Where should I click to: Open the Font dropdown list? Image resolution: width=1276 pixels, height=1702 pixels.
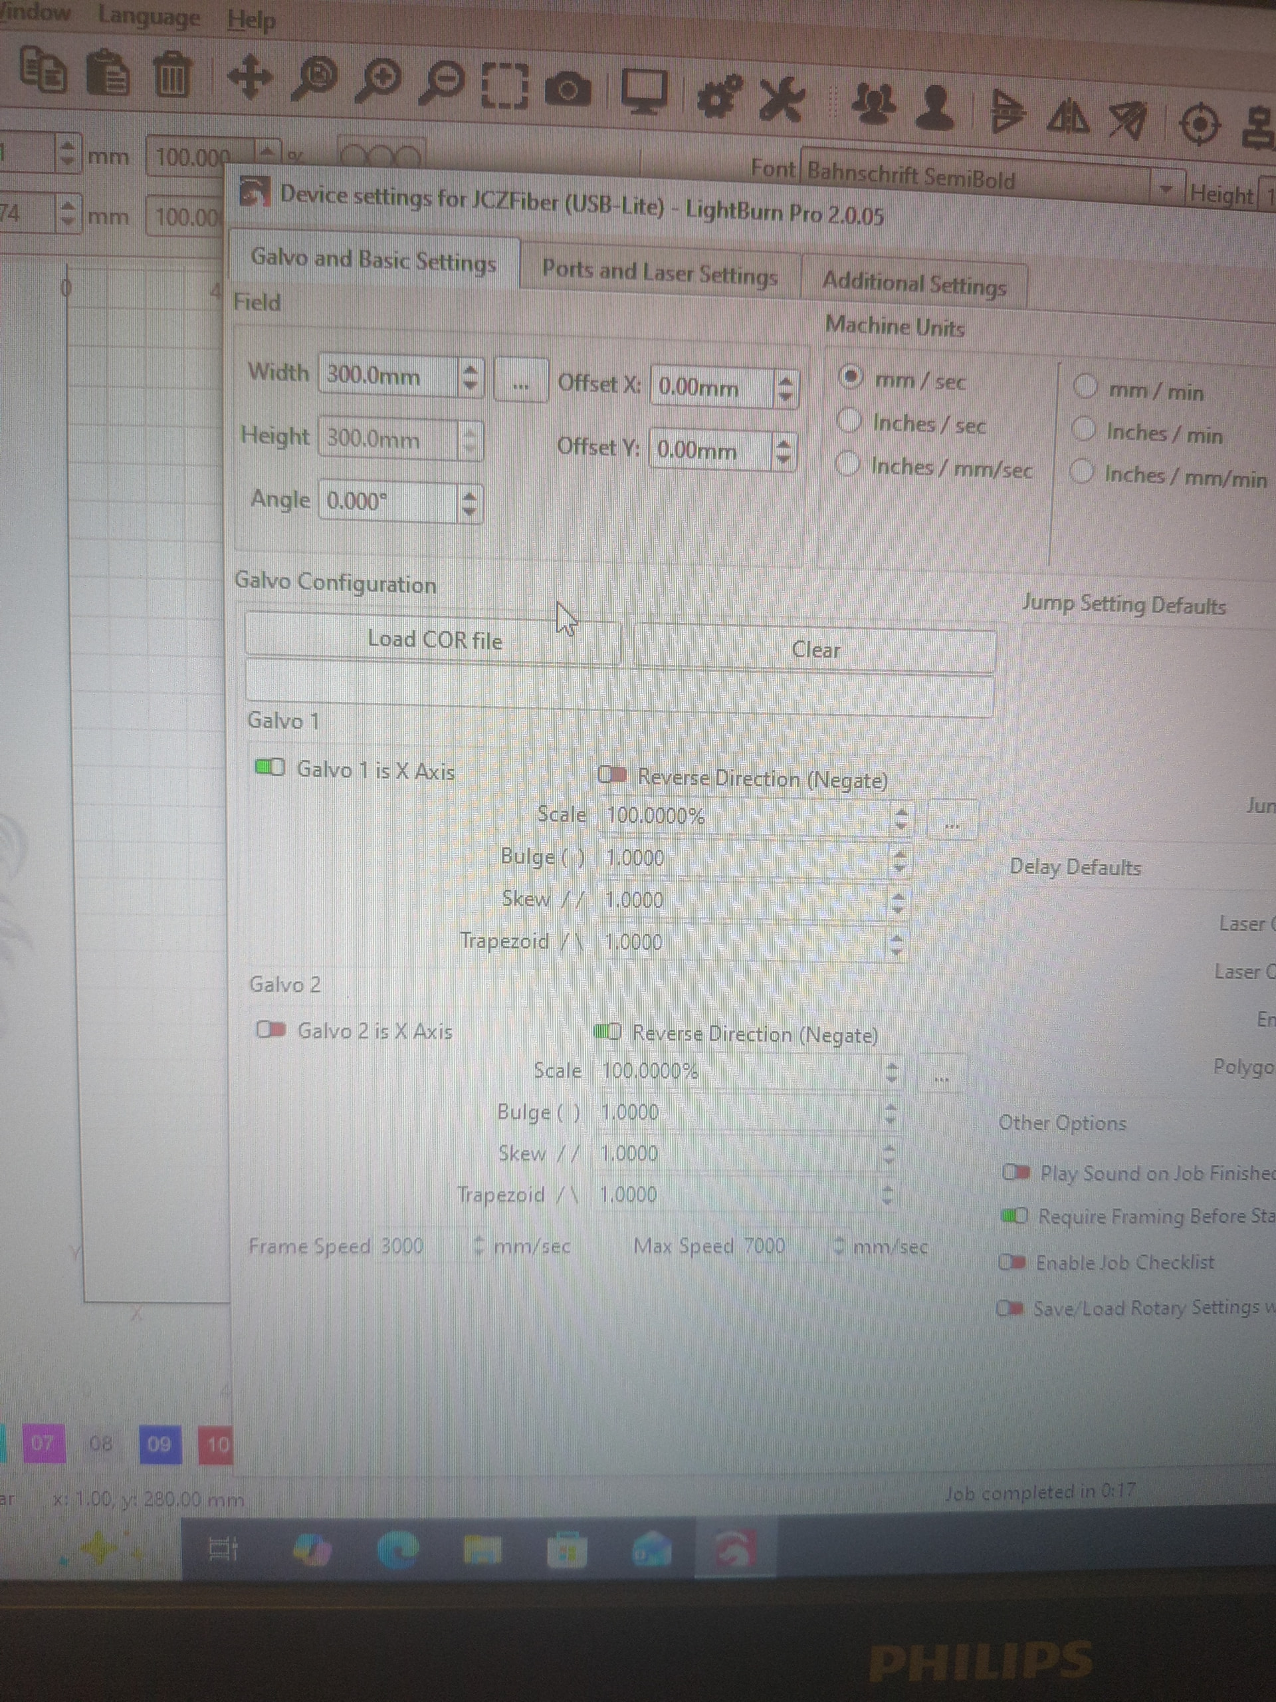click(1166, 189)
